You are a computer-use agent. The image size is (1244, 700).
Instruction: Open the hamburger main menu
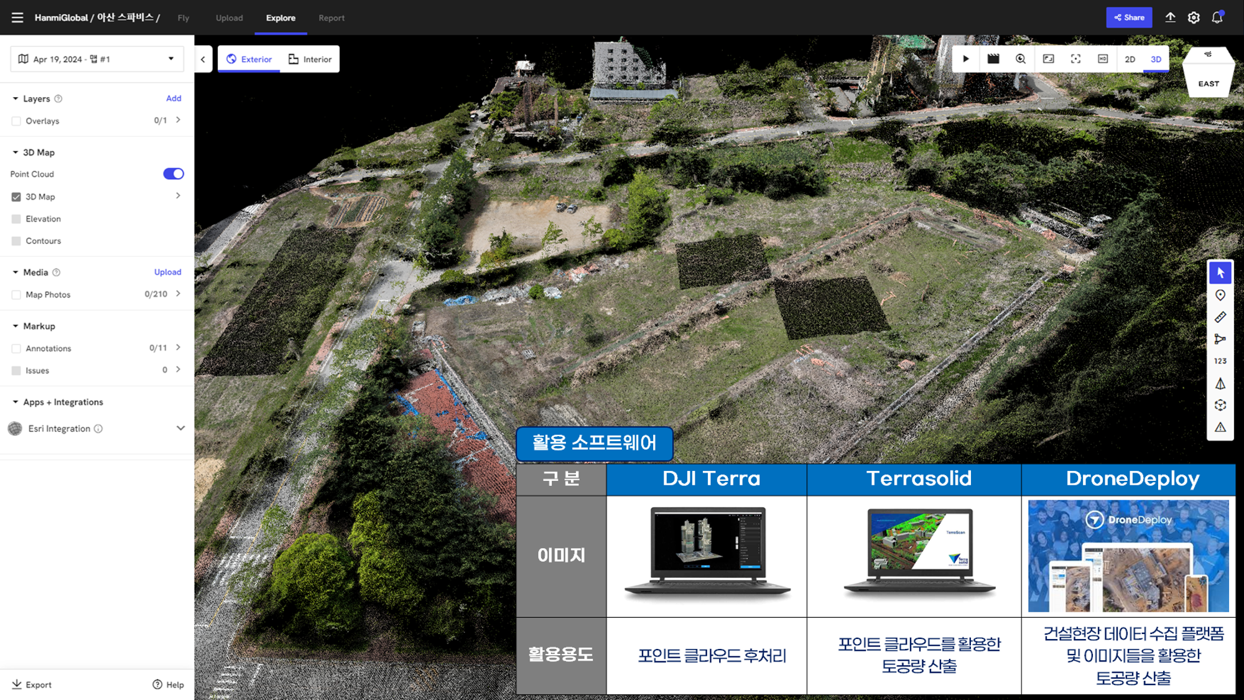pos(17,17)
